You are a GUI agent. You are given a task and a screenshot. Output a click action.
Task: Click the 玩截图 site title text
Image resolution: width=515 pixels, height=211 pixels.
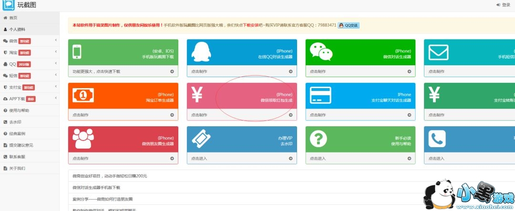[27, 5]
